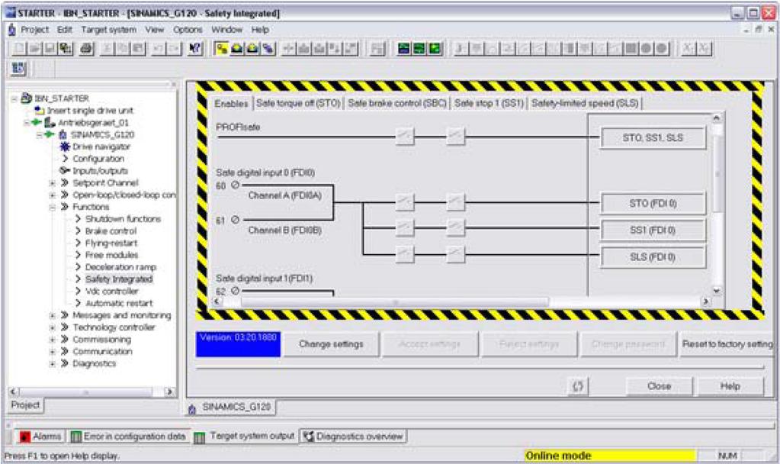
Task: Click the Diagnostics overview tab icon
Action: 309,436
